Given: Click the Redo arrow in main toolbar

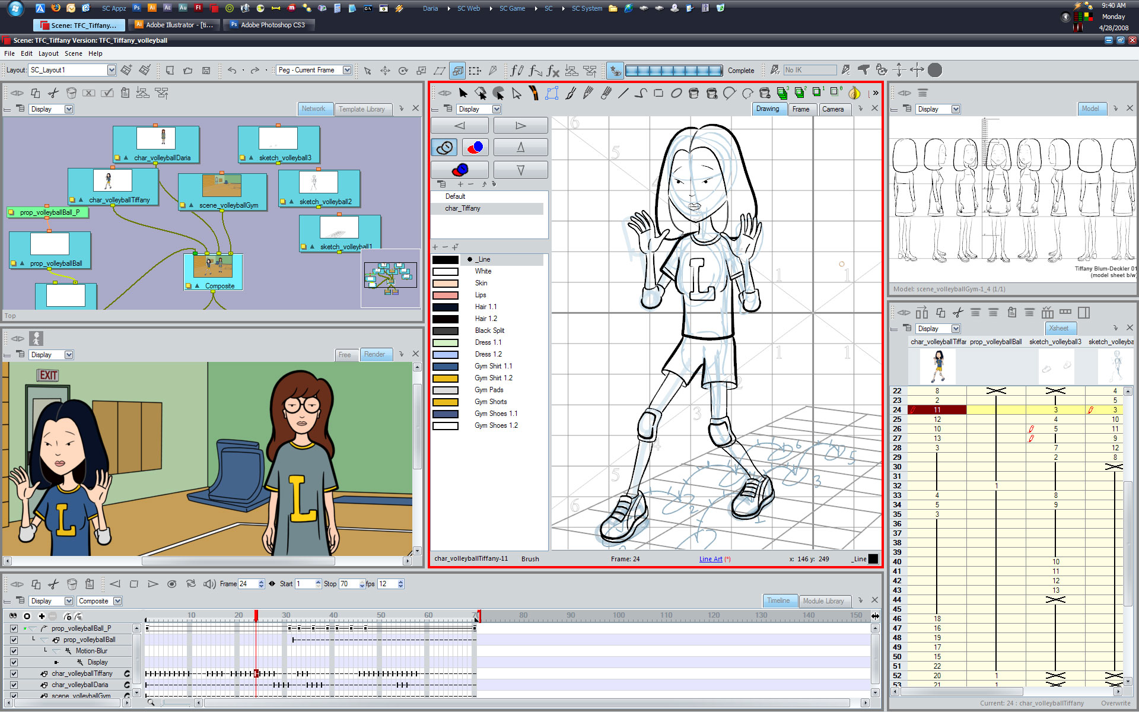Looking at the screenshot, I should tap(254, 71).
